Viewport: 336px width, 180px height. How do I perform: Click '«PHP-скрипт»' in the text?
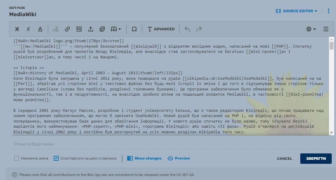96,127
